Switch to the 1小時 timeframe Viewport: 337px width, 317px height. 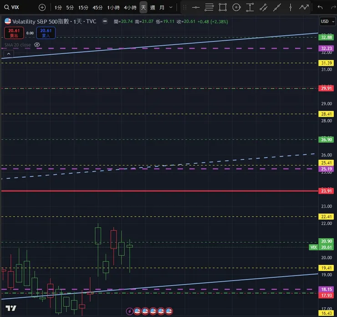pyautogui.click(x=113, y=8)
